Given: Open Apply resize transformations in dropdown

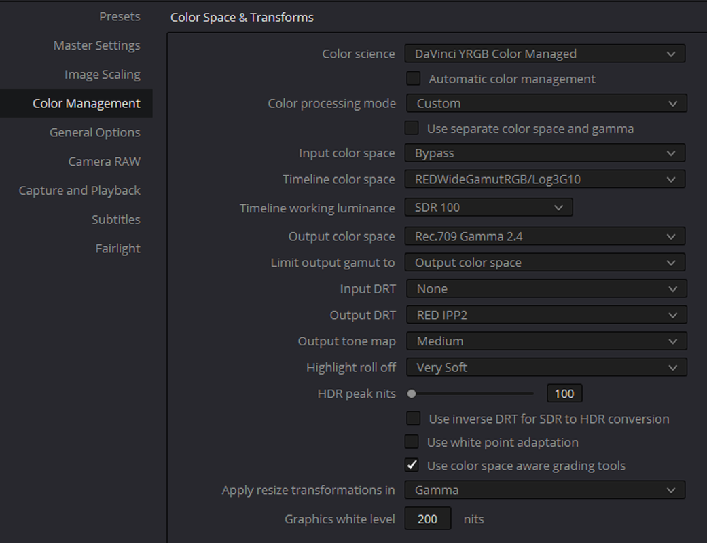Looking at the screenshot, I should [x=545, y=490].
